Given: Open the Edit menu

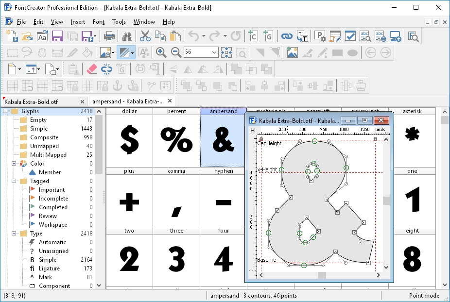Looking at the screenshot, I should tap(38, 22).
